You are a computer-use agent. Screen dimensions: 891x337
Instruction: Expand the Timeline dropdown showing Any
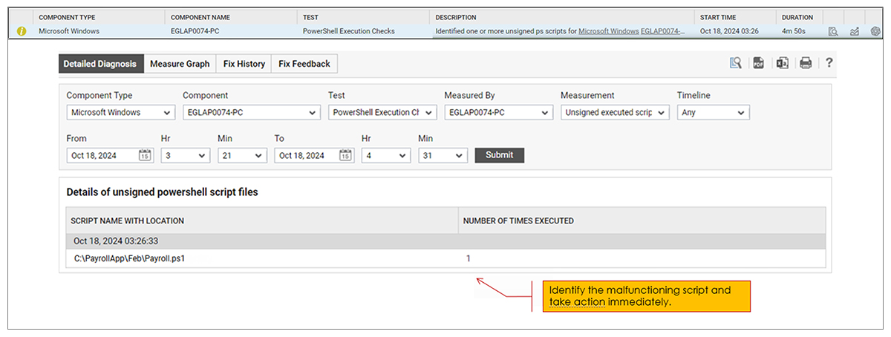point(713,113)
